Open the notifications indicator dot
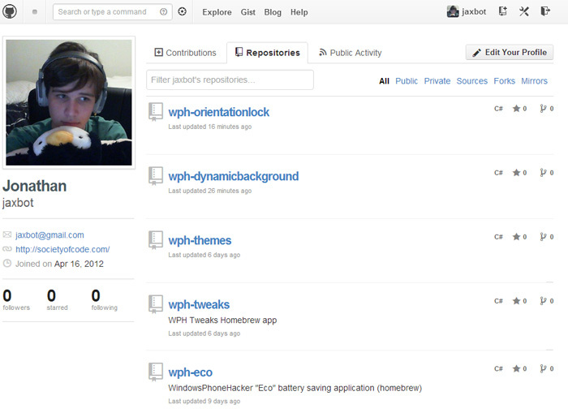 coord(35,12)
